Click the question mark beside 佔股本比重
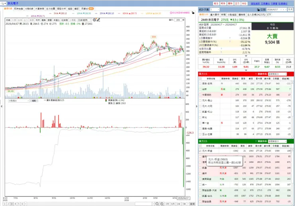 pos(221,49)
